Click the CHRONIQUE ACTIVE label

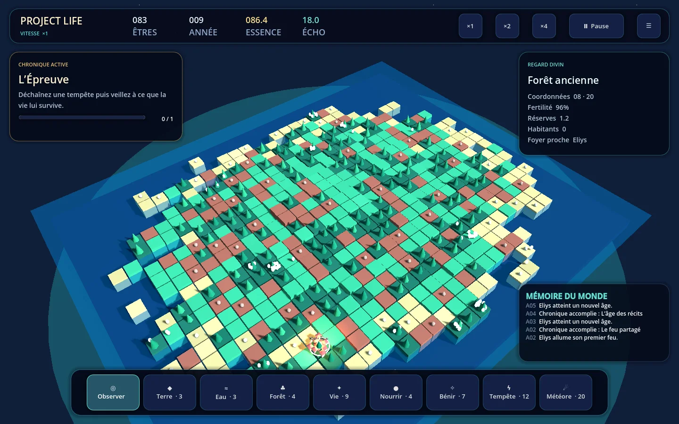point(43,65)
